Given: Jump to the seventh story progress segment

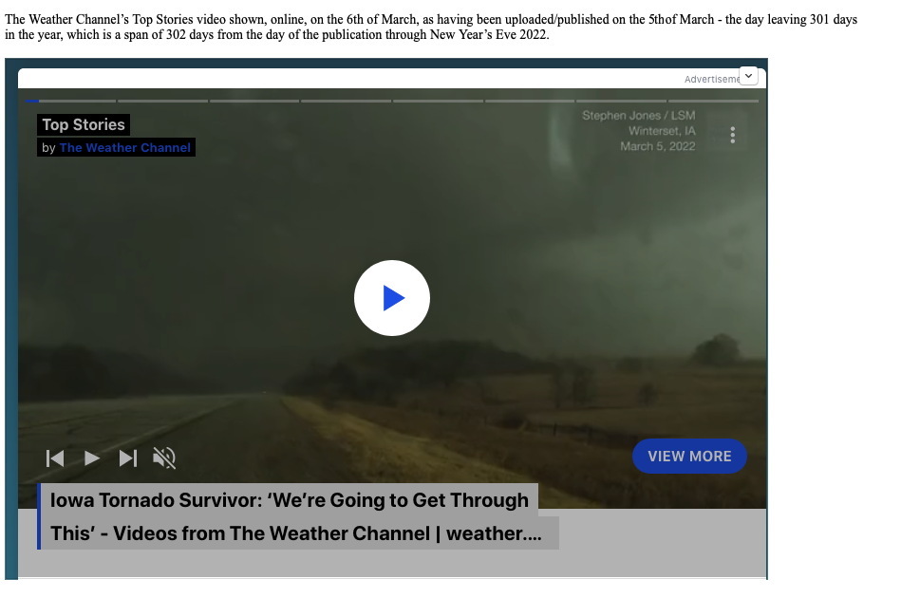Looking at the screenshot, I should [622, 101].
